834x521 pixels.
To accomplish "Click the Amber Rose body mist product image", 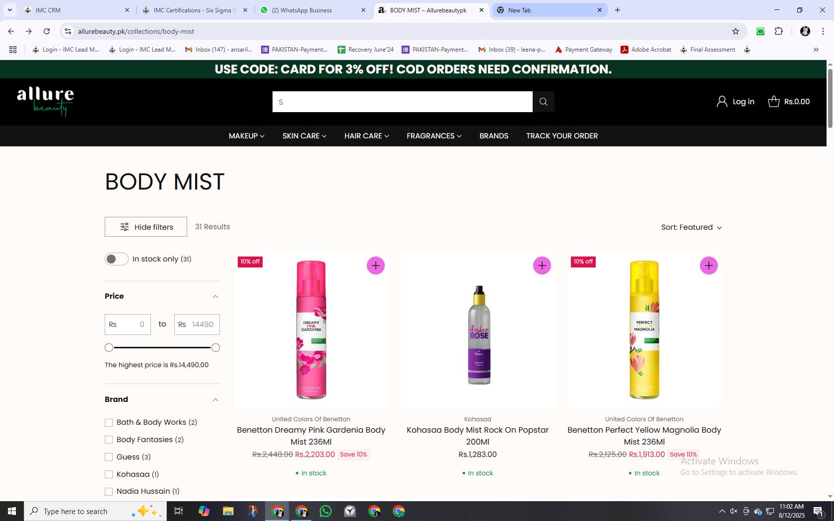I will (x=478, y=330).
